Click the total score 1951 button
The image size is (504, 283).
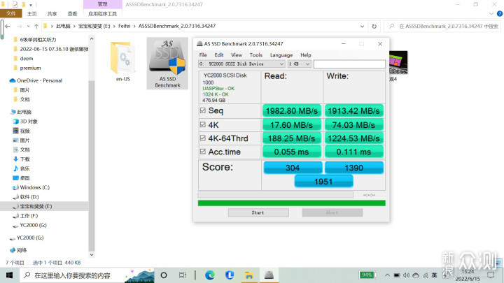[323, 182]
